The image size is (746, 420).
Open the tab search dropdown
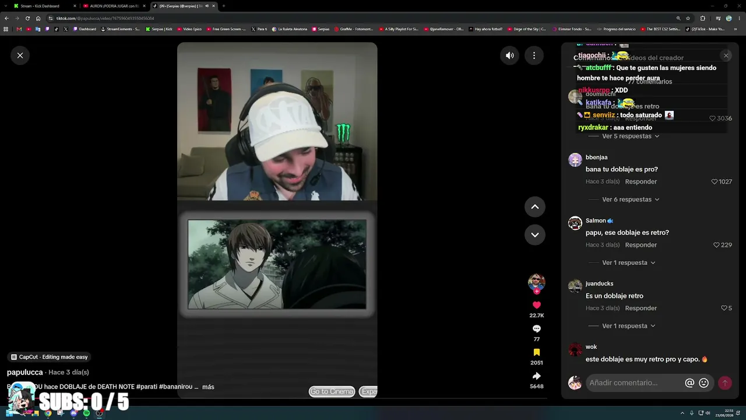click(x=6, y=6)
